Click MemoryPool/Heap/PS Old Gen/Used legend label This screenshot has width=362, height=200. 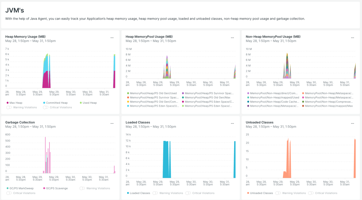tap(153, 94)
